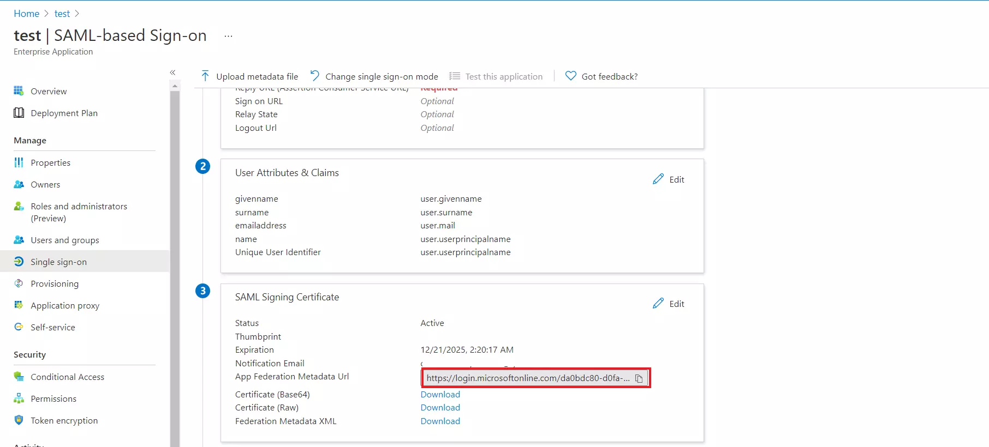Open Conditional Access under Security
The width and height of the screenshot is (989, 447).
coord(68,377)
